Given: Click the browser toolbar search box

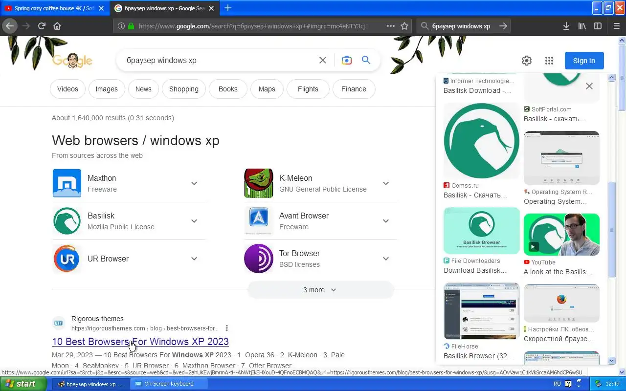Looking at the screenshot, I should pos(462,26).
